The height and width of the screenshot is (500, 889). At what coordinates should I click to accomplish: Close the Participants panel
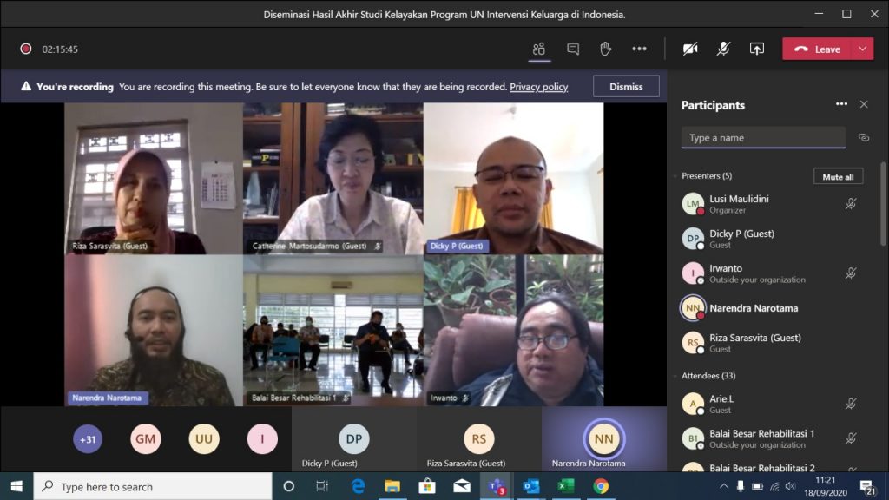pyautogui.click(x=864, y=104)
